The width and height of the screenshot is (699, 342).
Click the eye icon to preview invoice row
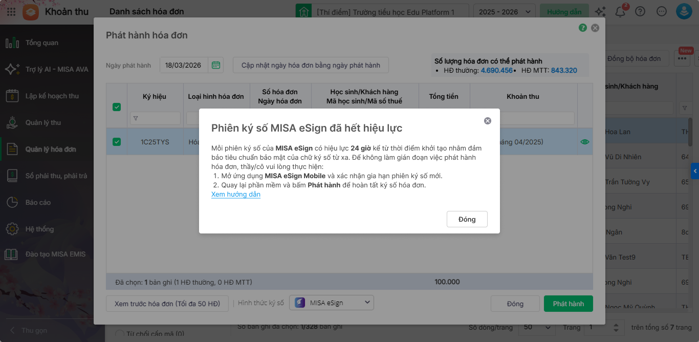coord(585,142)
